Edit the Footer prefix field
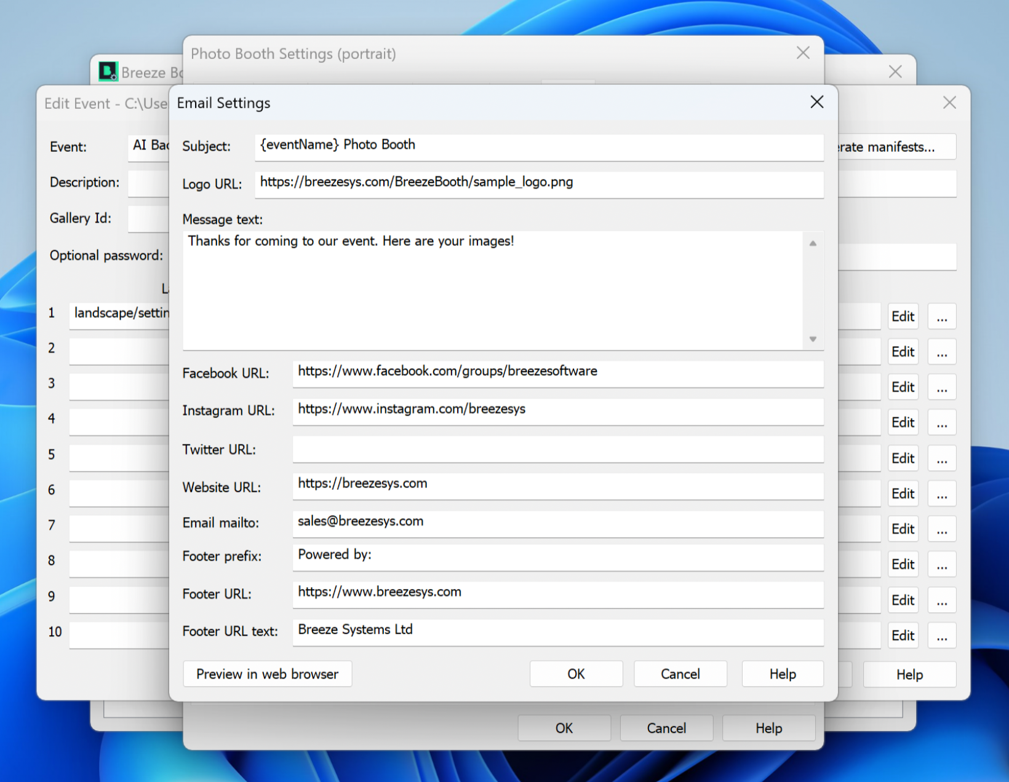 pos(557,556)
